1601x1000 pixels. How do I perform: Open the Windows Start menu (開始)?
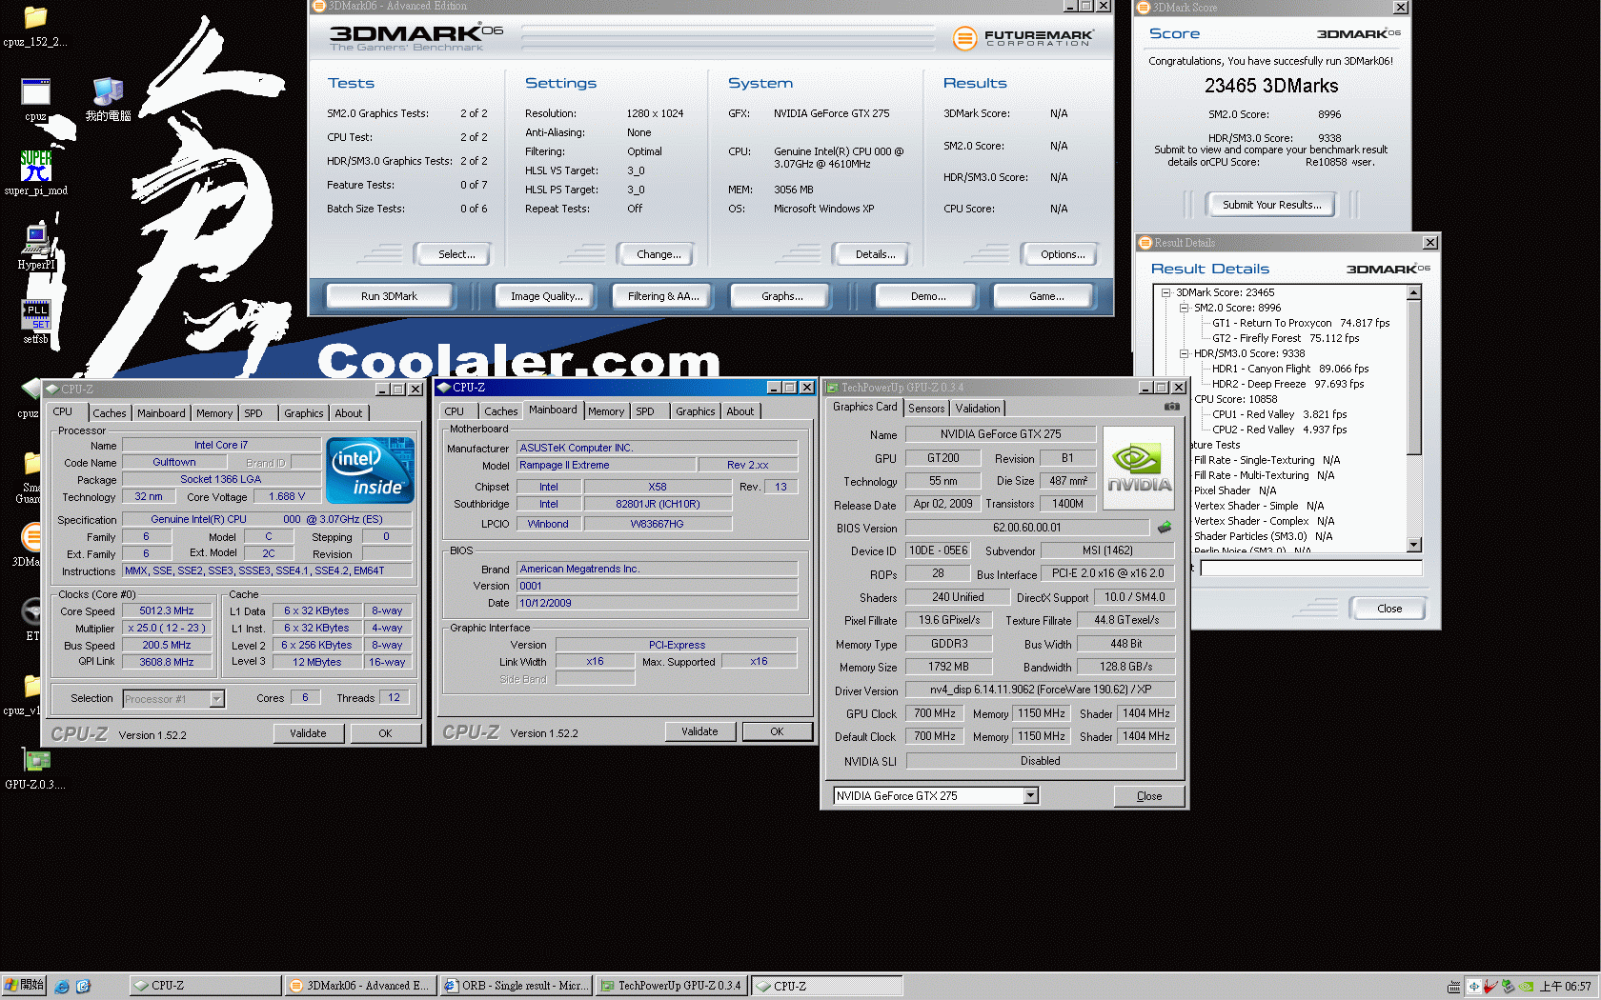pos(24,986)
